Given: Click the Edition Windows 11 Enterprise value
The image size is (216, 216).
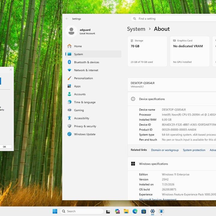Looking at the screenshot, I should [x=175, y=174].
